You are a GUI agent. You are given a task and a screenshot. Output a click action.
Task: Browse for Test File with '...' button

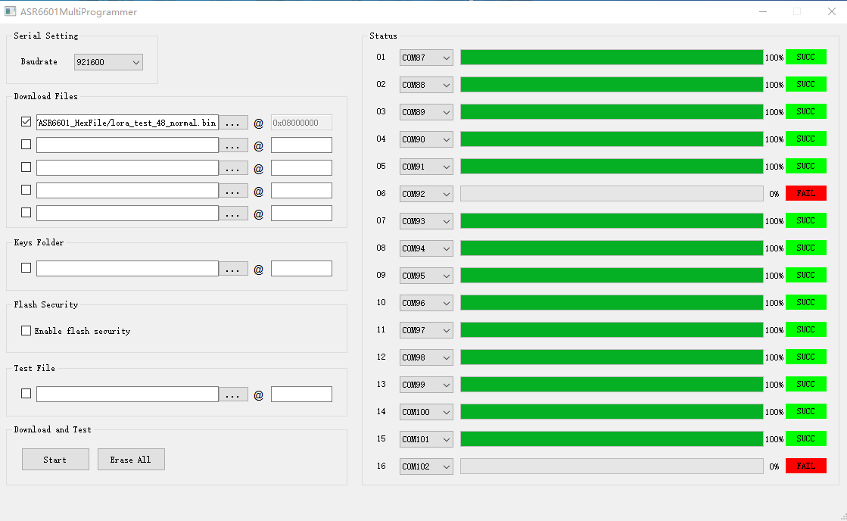coord(233,395)
